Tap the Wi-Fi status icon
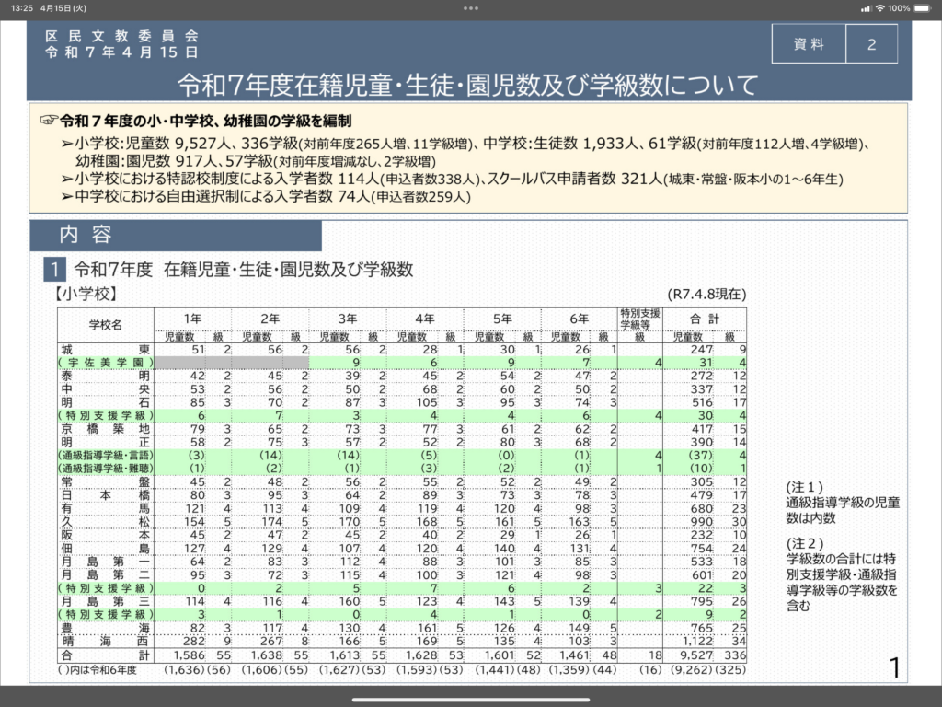Screen dimensions: 942x707 tap(880, 8)
